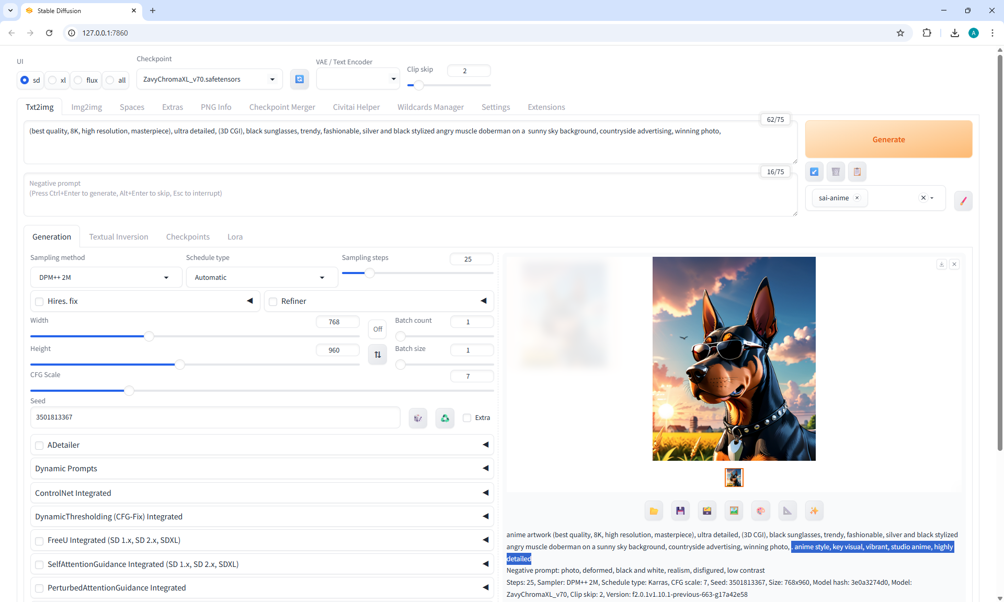Screen dimensions: 1004x602
Task: Enable the Hires. fix checkbox
Action: 39,302
